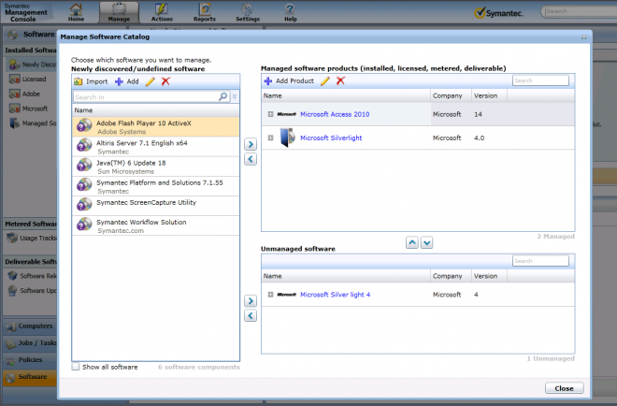Click the left arrow beside Unmanaged software list
The image size is (617, 406).
tap(251, 315)
